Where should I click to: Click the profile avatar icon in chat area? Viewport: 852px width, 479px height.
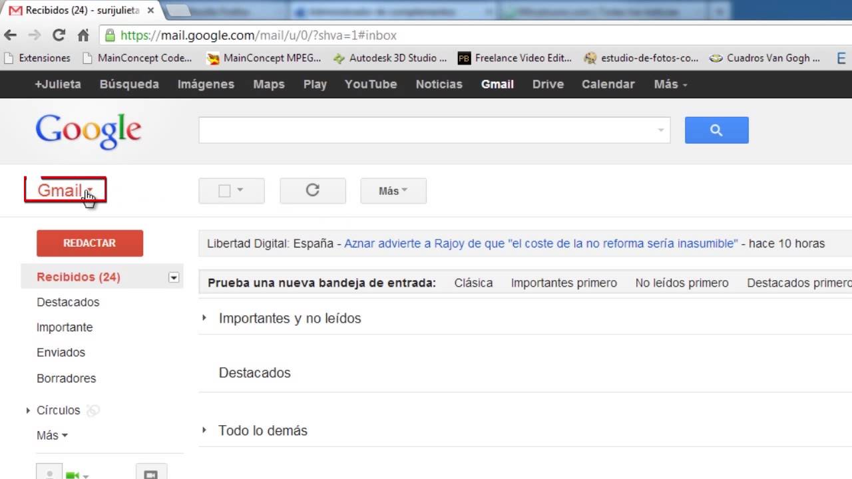coord(49,472)
